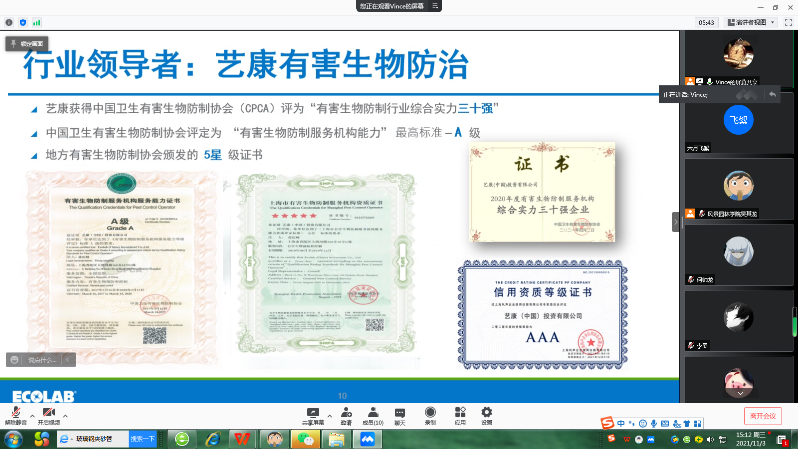798x449 pixels.
Task: Open share options arrow beside 共享屏幕
Action: coord(330,416)
